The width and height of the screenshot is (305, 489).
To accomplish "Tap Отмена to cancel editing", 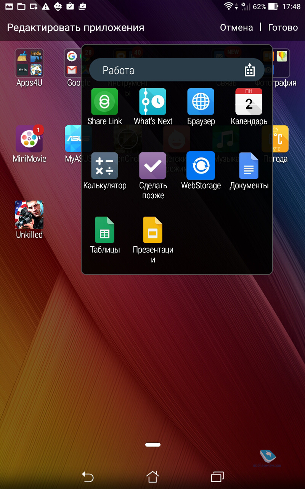I will [x=236, y=28].
